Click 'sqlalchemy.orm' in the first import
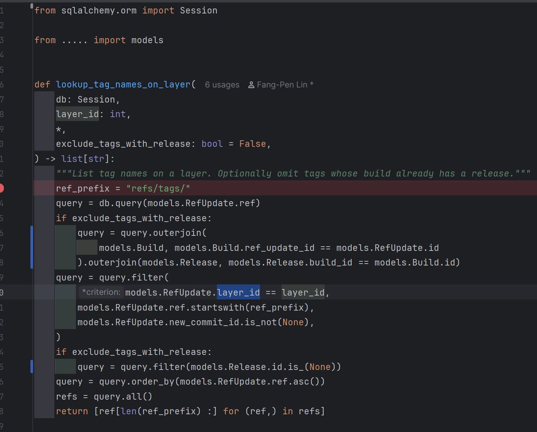537x432 pixels. (x=99, y=10)
